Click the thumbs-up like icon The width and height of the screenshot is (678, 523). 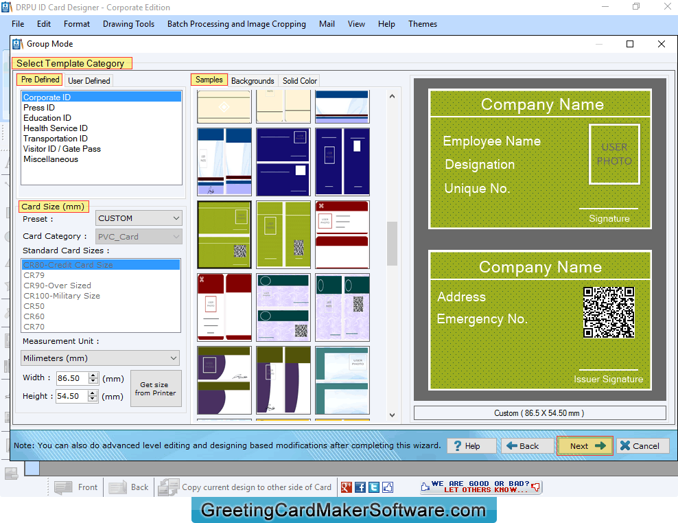point(388,487)
